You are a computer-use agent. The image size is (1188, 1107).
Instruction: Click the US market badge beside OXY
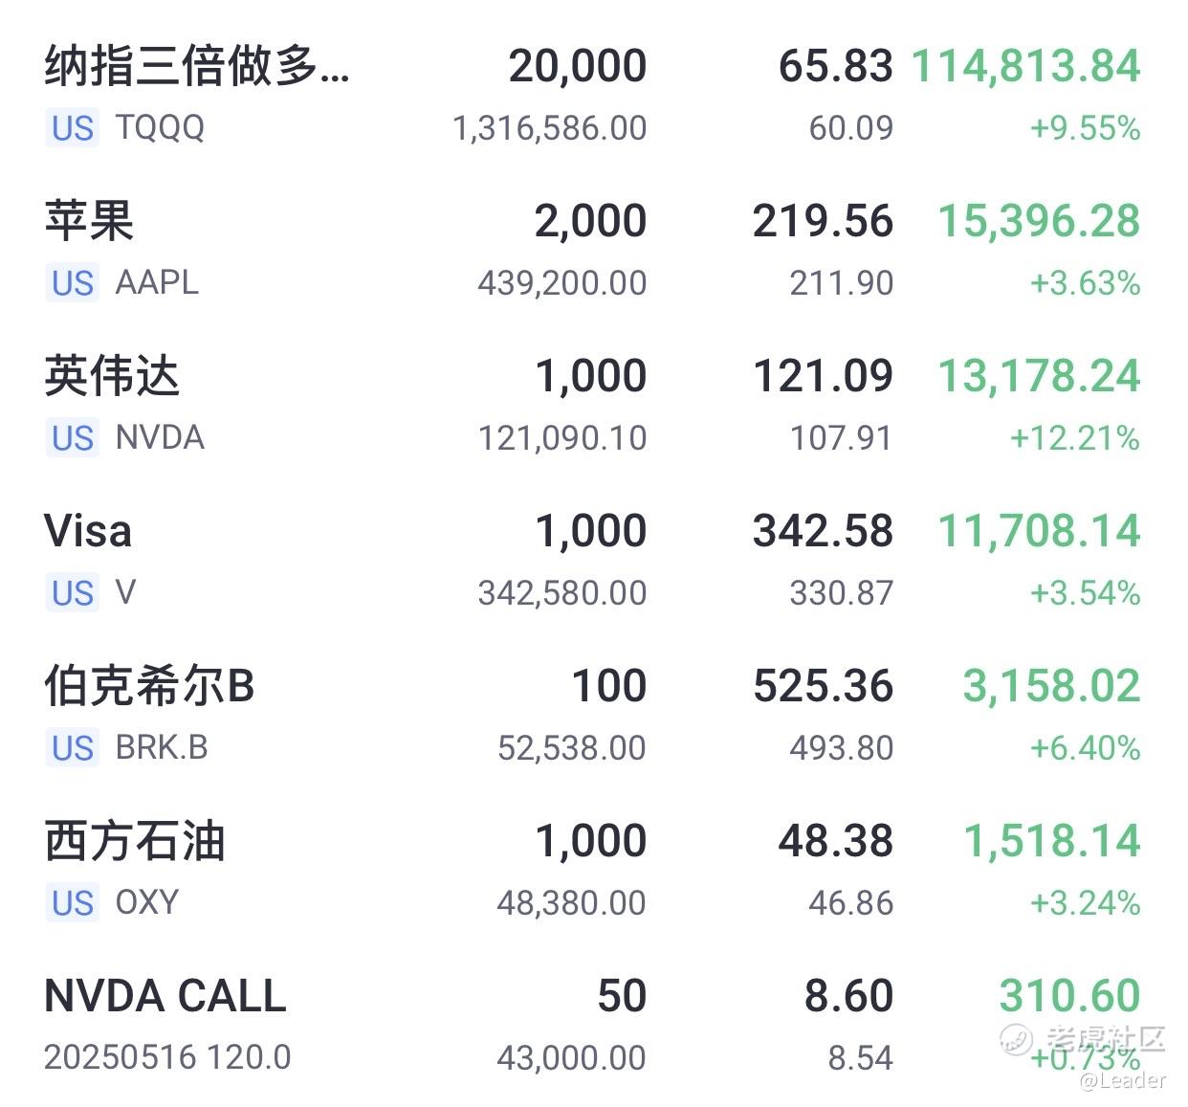(73, 903)
